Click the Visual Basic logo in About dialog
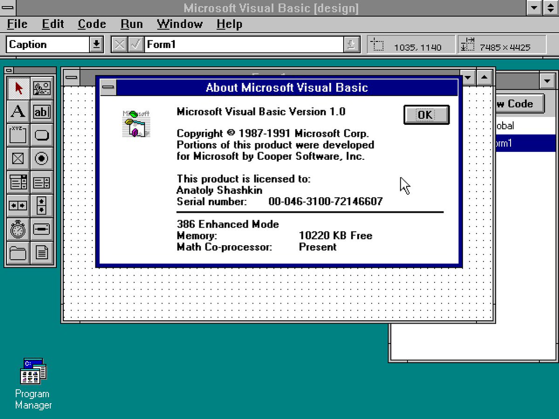The width and height of the screenshot is (559, 419). pyautogui.click(x=136, y=123)
